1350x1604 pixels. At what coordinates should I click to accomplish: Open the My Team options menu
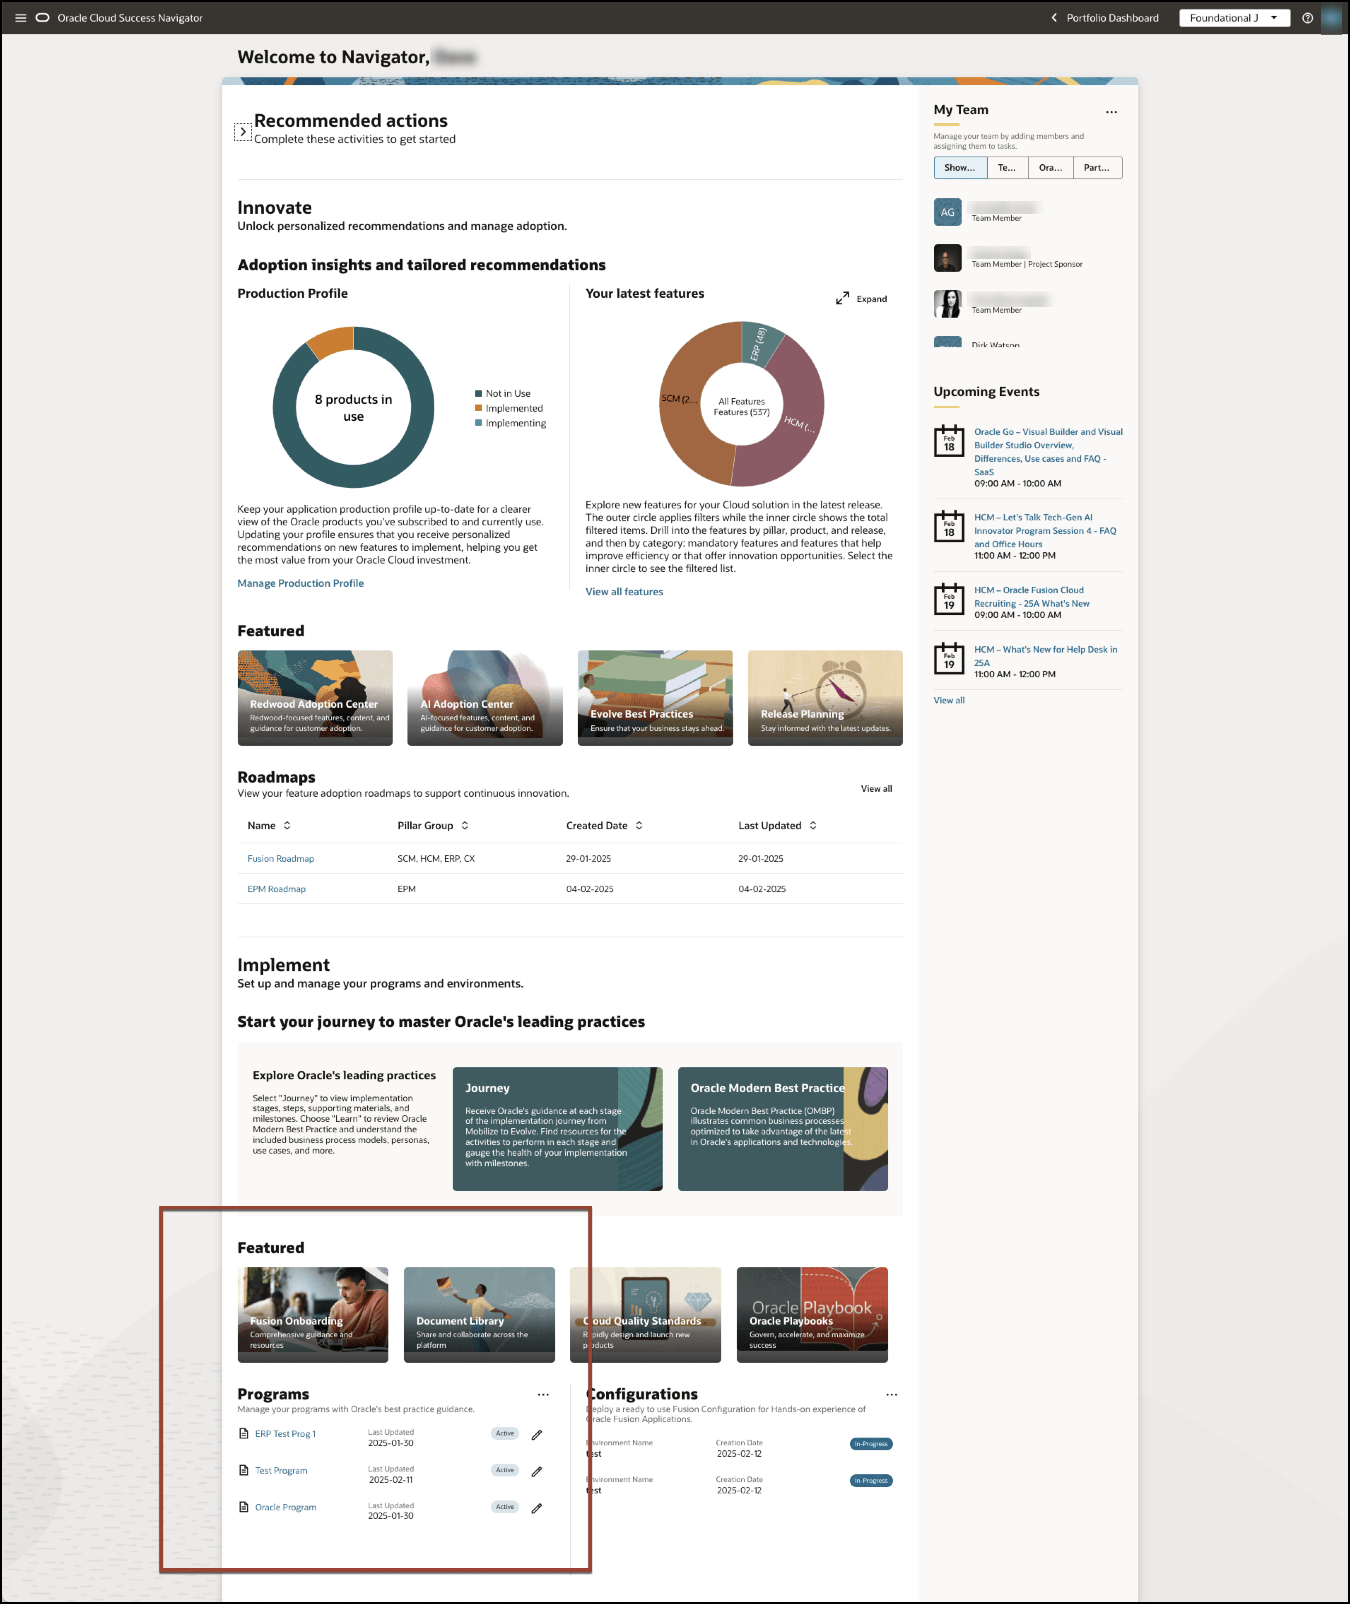1110,112
